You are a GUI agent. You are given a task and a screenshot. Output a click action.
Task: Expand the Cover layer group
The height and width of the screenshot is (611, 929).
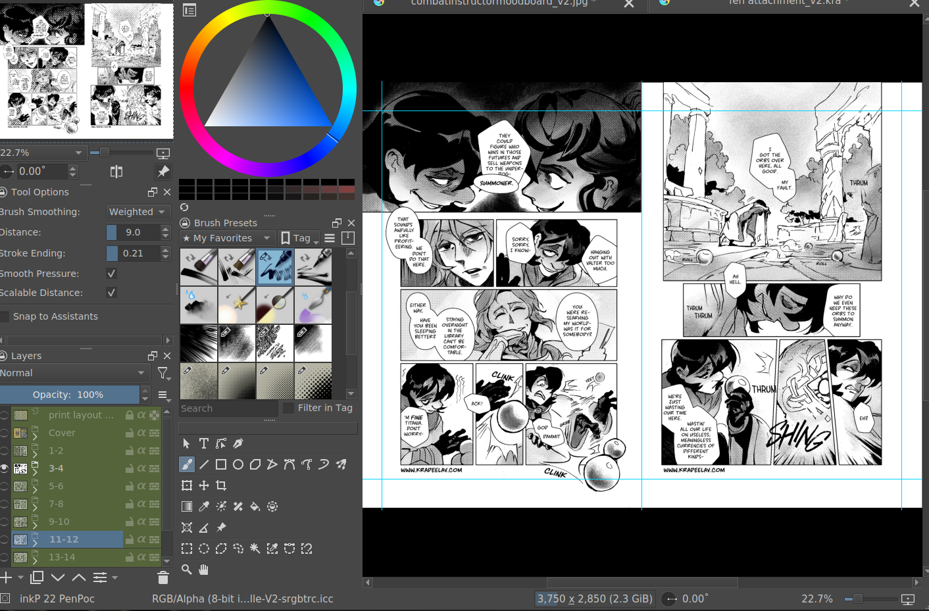35,436
